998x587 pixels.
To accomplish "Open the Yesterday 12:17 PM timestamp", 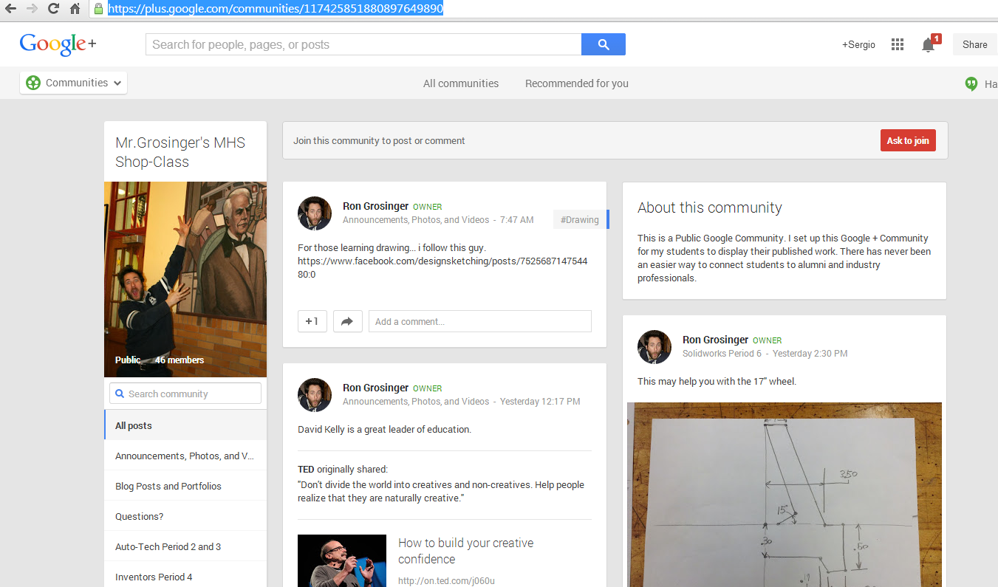I will (540, 402).
